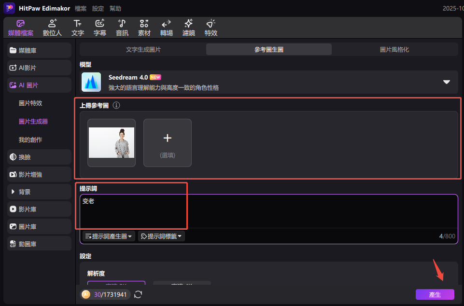Viewport: 464px width, 306px height.
Task: Open the 字幕 subtitles tool
Action: (x=100, y=28)
